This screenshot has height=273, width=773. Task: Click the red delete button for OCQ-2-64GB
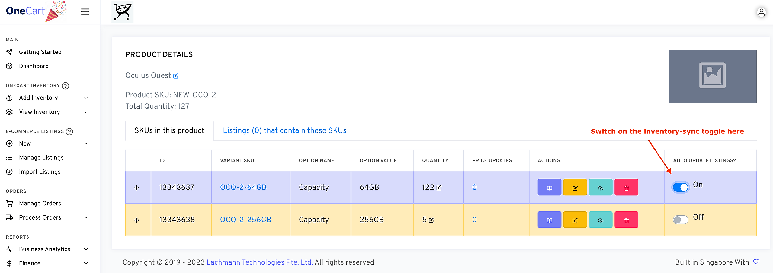(626, 188)
